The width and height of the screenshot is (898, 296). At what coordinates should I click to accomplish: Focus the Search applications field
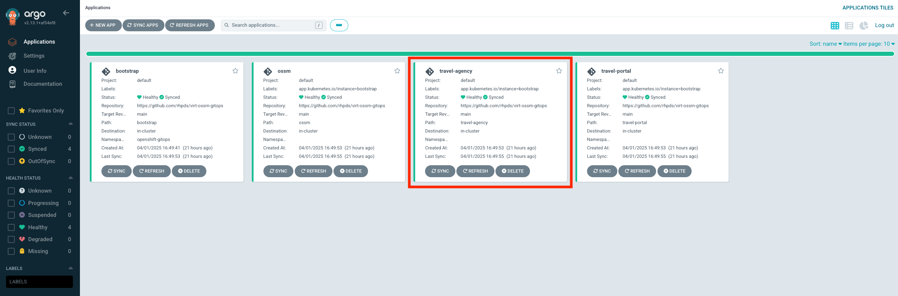click(273, 25)
